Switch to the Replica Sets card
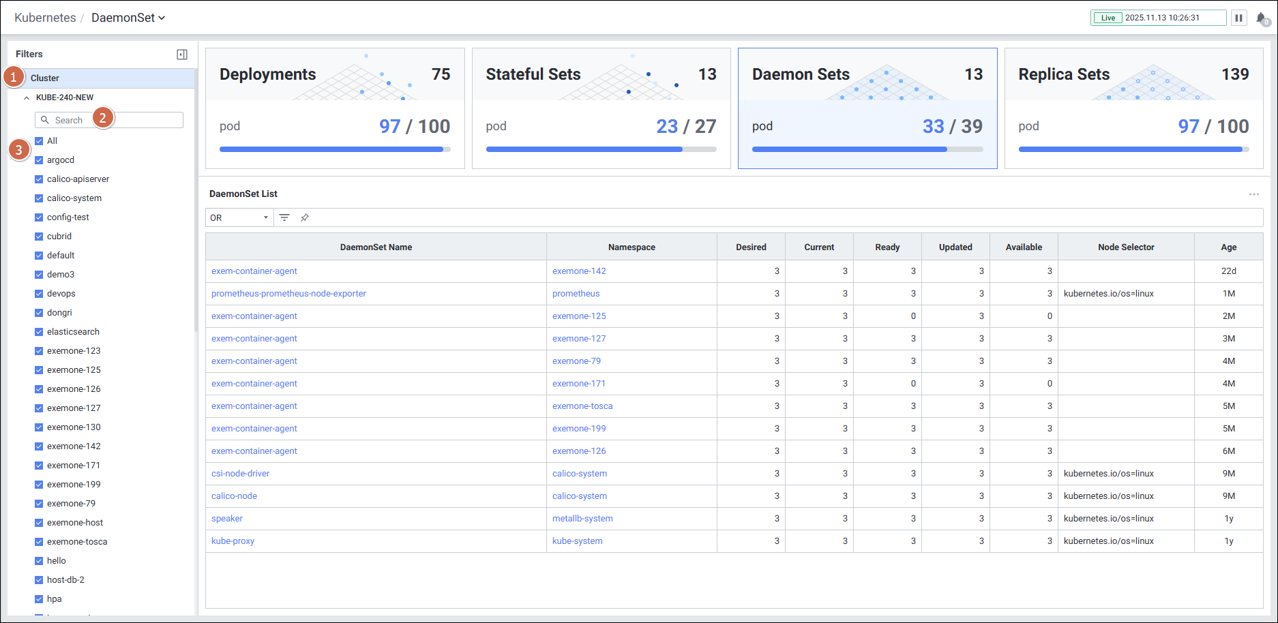This screenshot has width=1278, height=623. pos(1133,108)
